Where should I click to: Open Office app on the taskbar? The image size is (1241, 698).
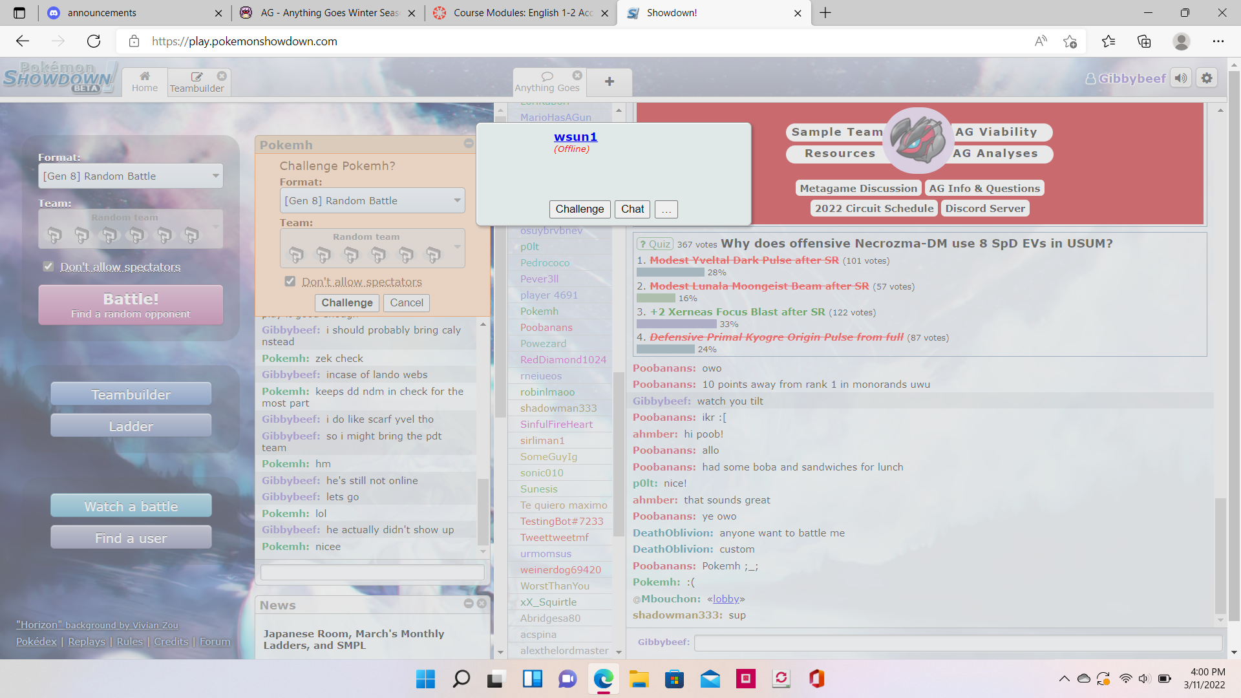pyautogui.click(x=816, y=679)
